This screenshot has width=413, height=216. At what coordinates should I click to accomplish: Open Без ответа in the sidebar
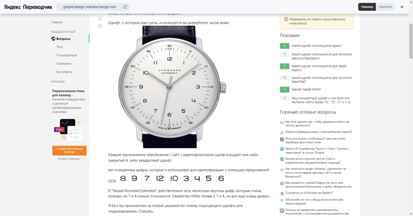click(64, 72)
